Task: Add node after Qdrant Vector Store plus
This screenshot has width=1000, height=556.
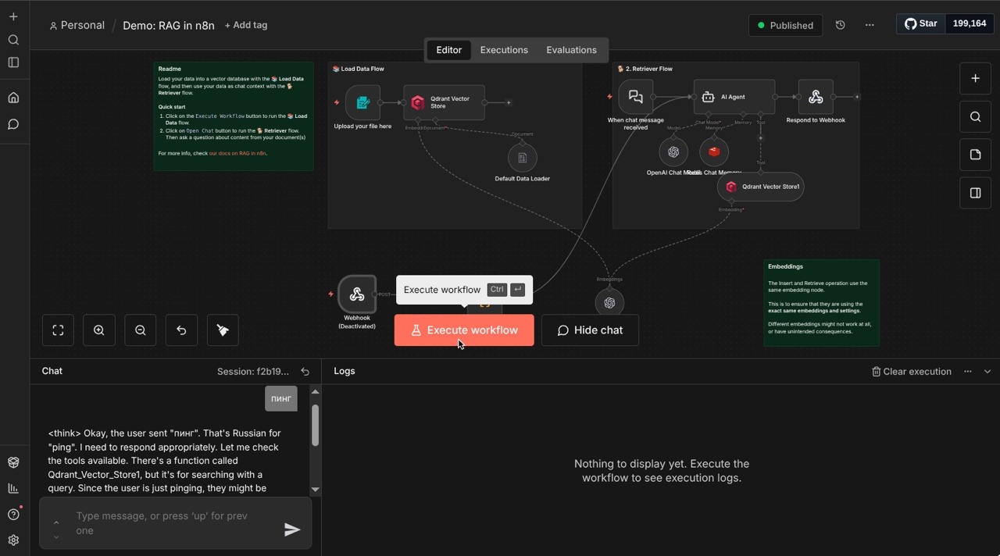Action: [x=509, y=102]
